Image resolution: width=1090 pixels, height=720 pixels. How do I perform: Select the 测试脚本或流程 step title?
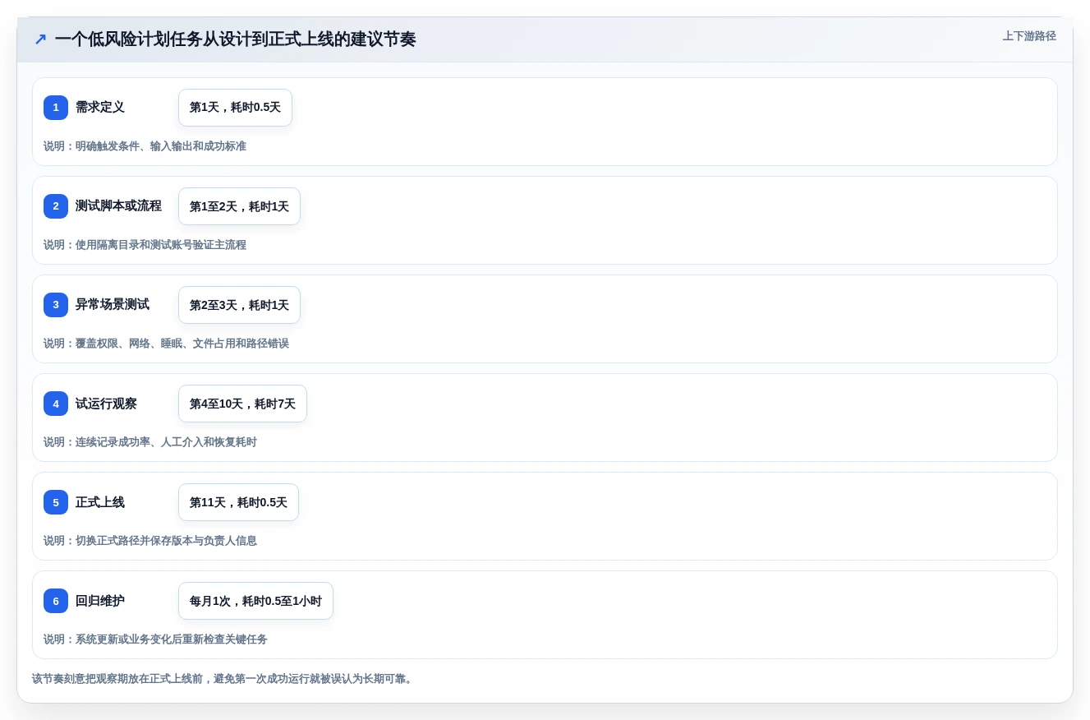click(118, 206)
